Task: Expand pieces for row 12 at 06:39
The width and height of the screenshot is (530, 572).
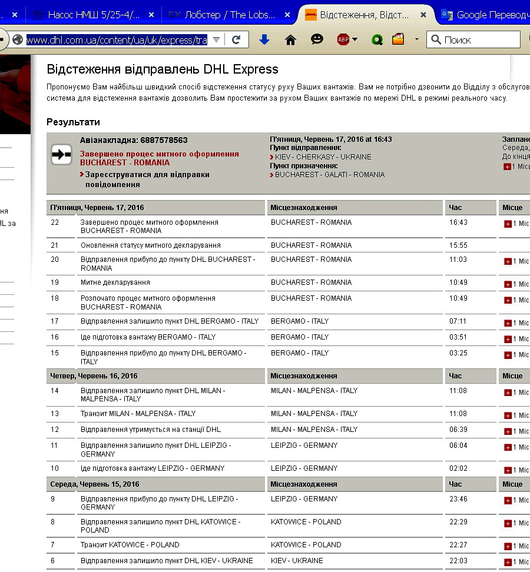Action: [x=508, y=431]
